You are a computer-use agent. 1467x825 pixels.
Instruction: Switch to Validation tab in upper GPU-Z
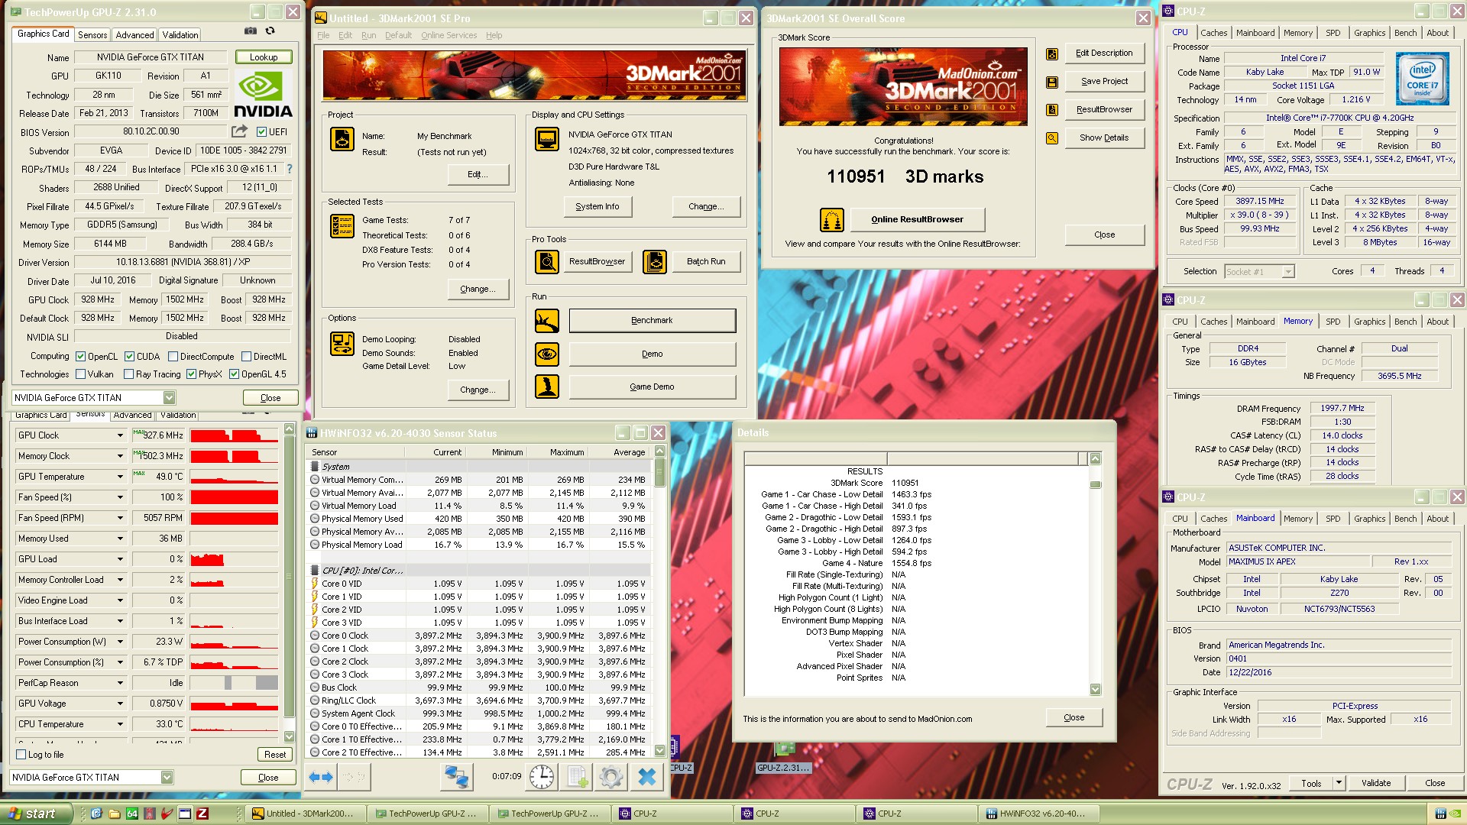pyautogui.click(x=180, y=35)
